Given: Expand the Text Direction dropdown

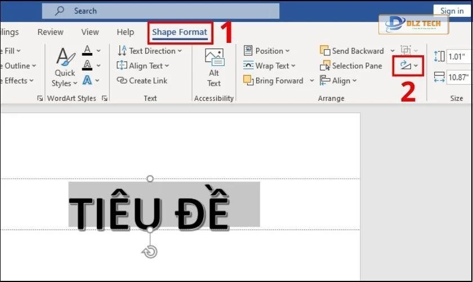Looking at the screenshot, I should [x=150, y=51].
